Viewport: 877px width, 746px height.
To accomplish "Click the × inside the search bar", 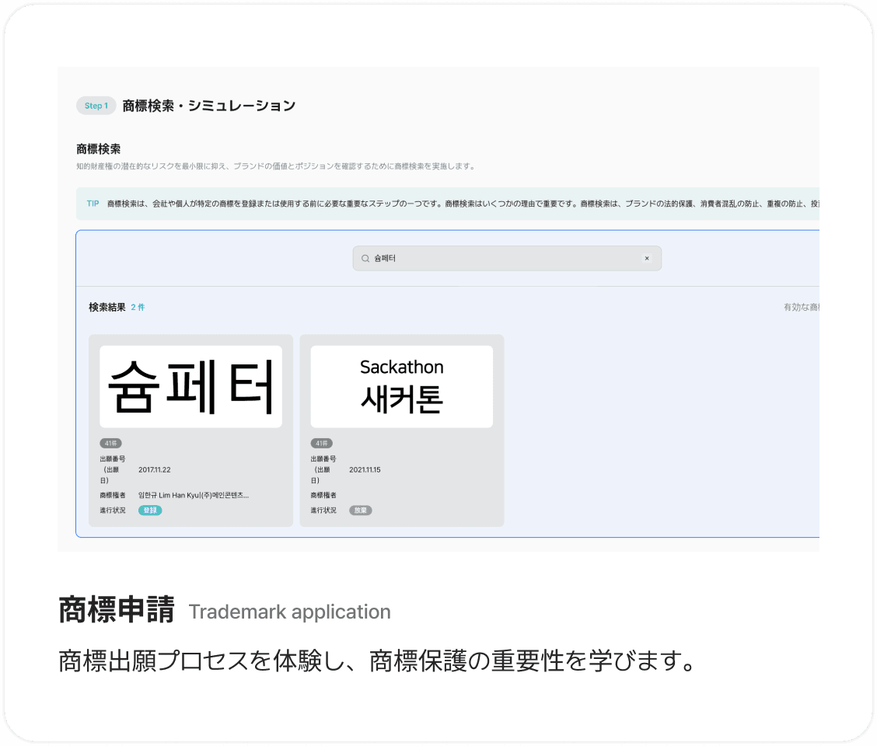I will tap(648, 258).
